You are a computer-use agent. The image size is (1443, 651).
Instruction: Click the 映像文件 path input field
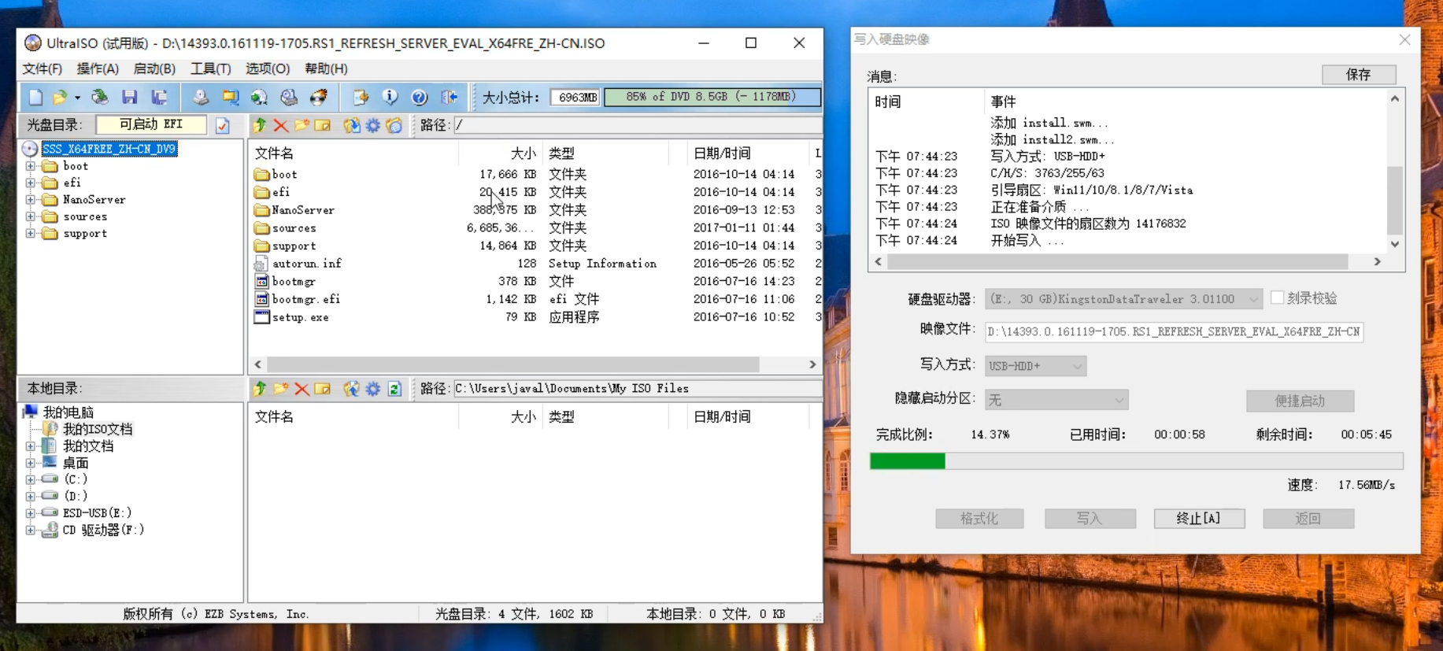pyautogui.click(x=1174, y=331)
